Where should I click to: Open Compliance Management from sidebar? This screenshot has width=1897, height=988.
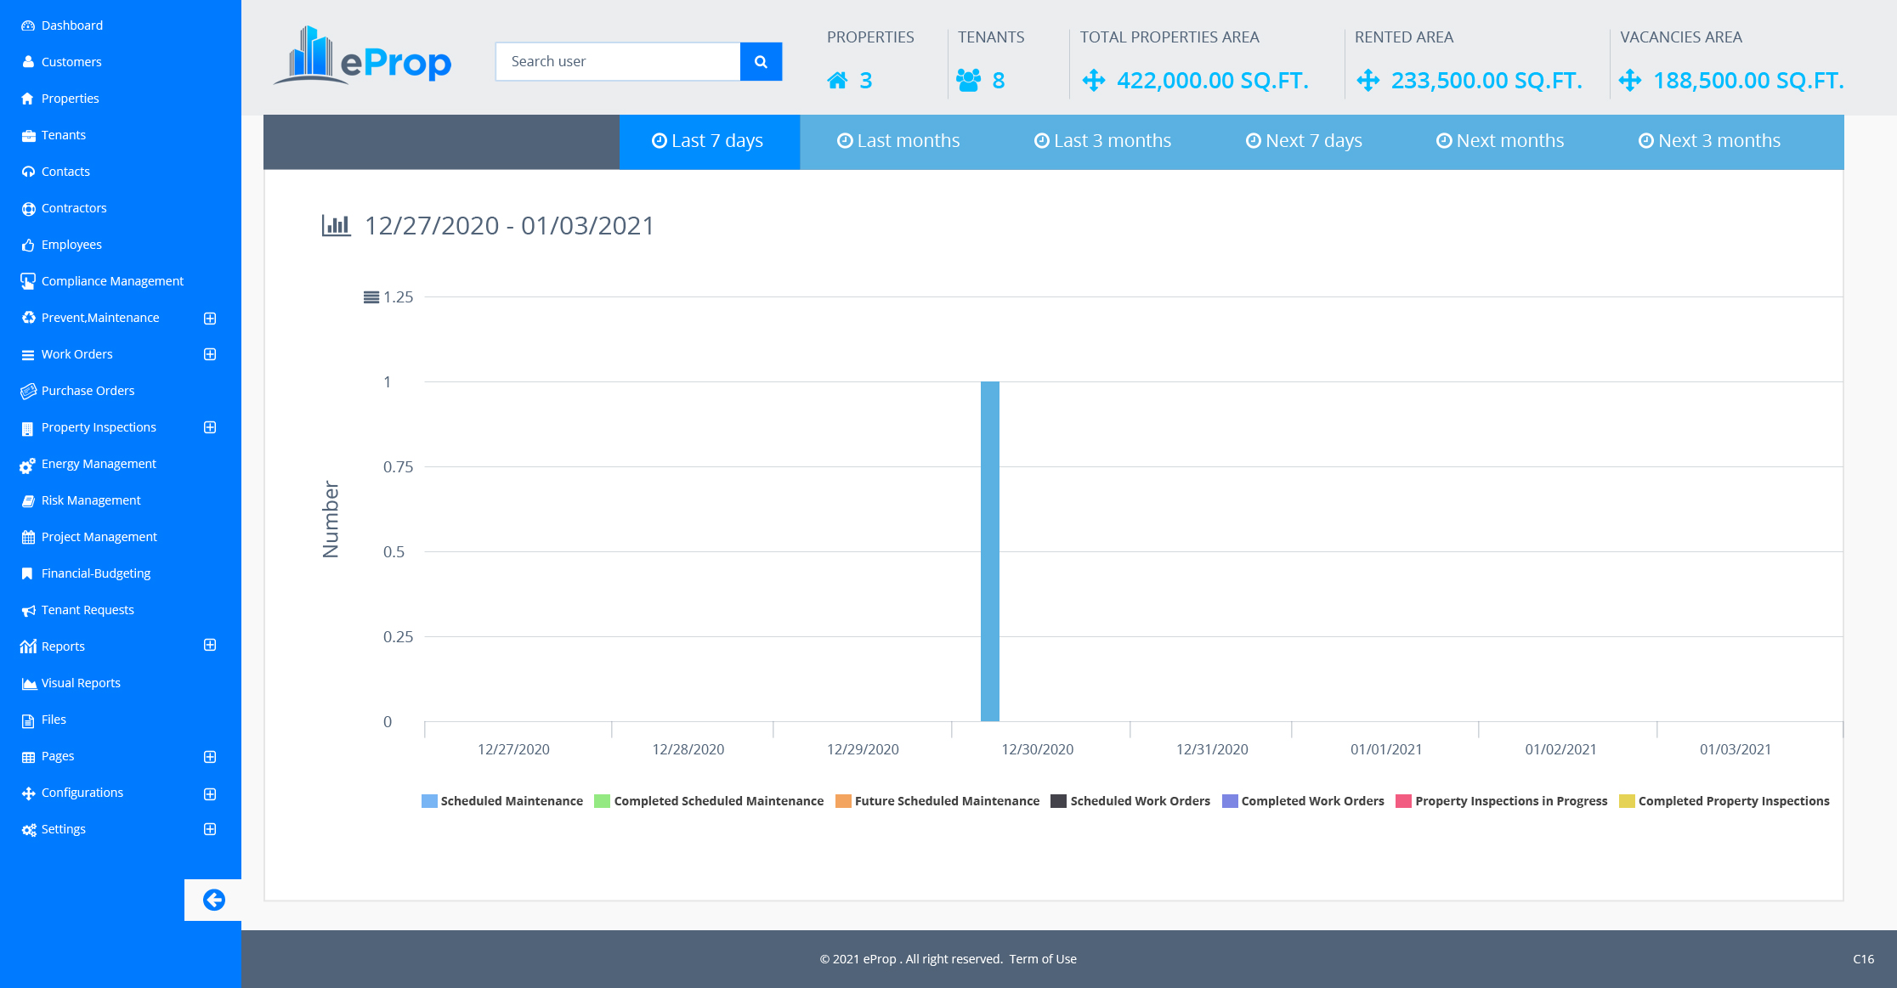[112, 281]
